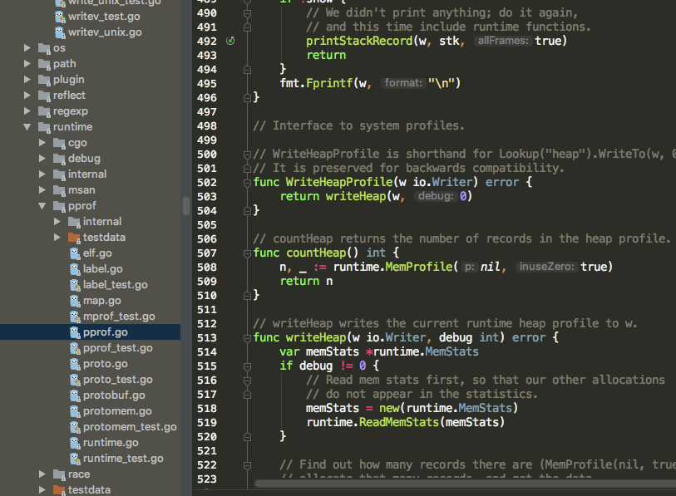Click the MemProfile function call on line 508
The height and width of the screenshot is (496, 676).
click(x=418, y=267)
